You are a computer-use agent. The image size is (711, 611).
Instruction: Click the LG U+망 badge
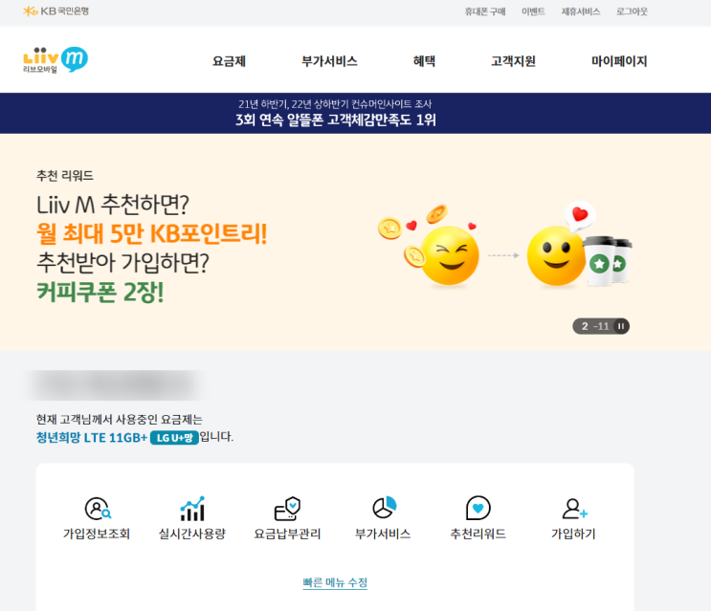(174, 438)
